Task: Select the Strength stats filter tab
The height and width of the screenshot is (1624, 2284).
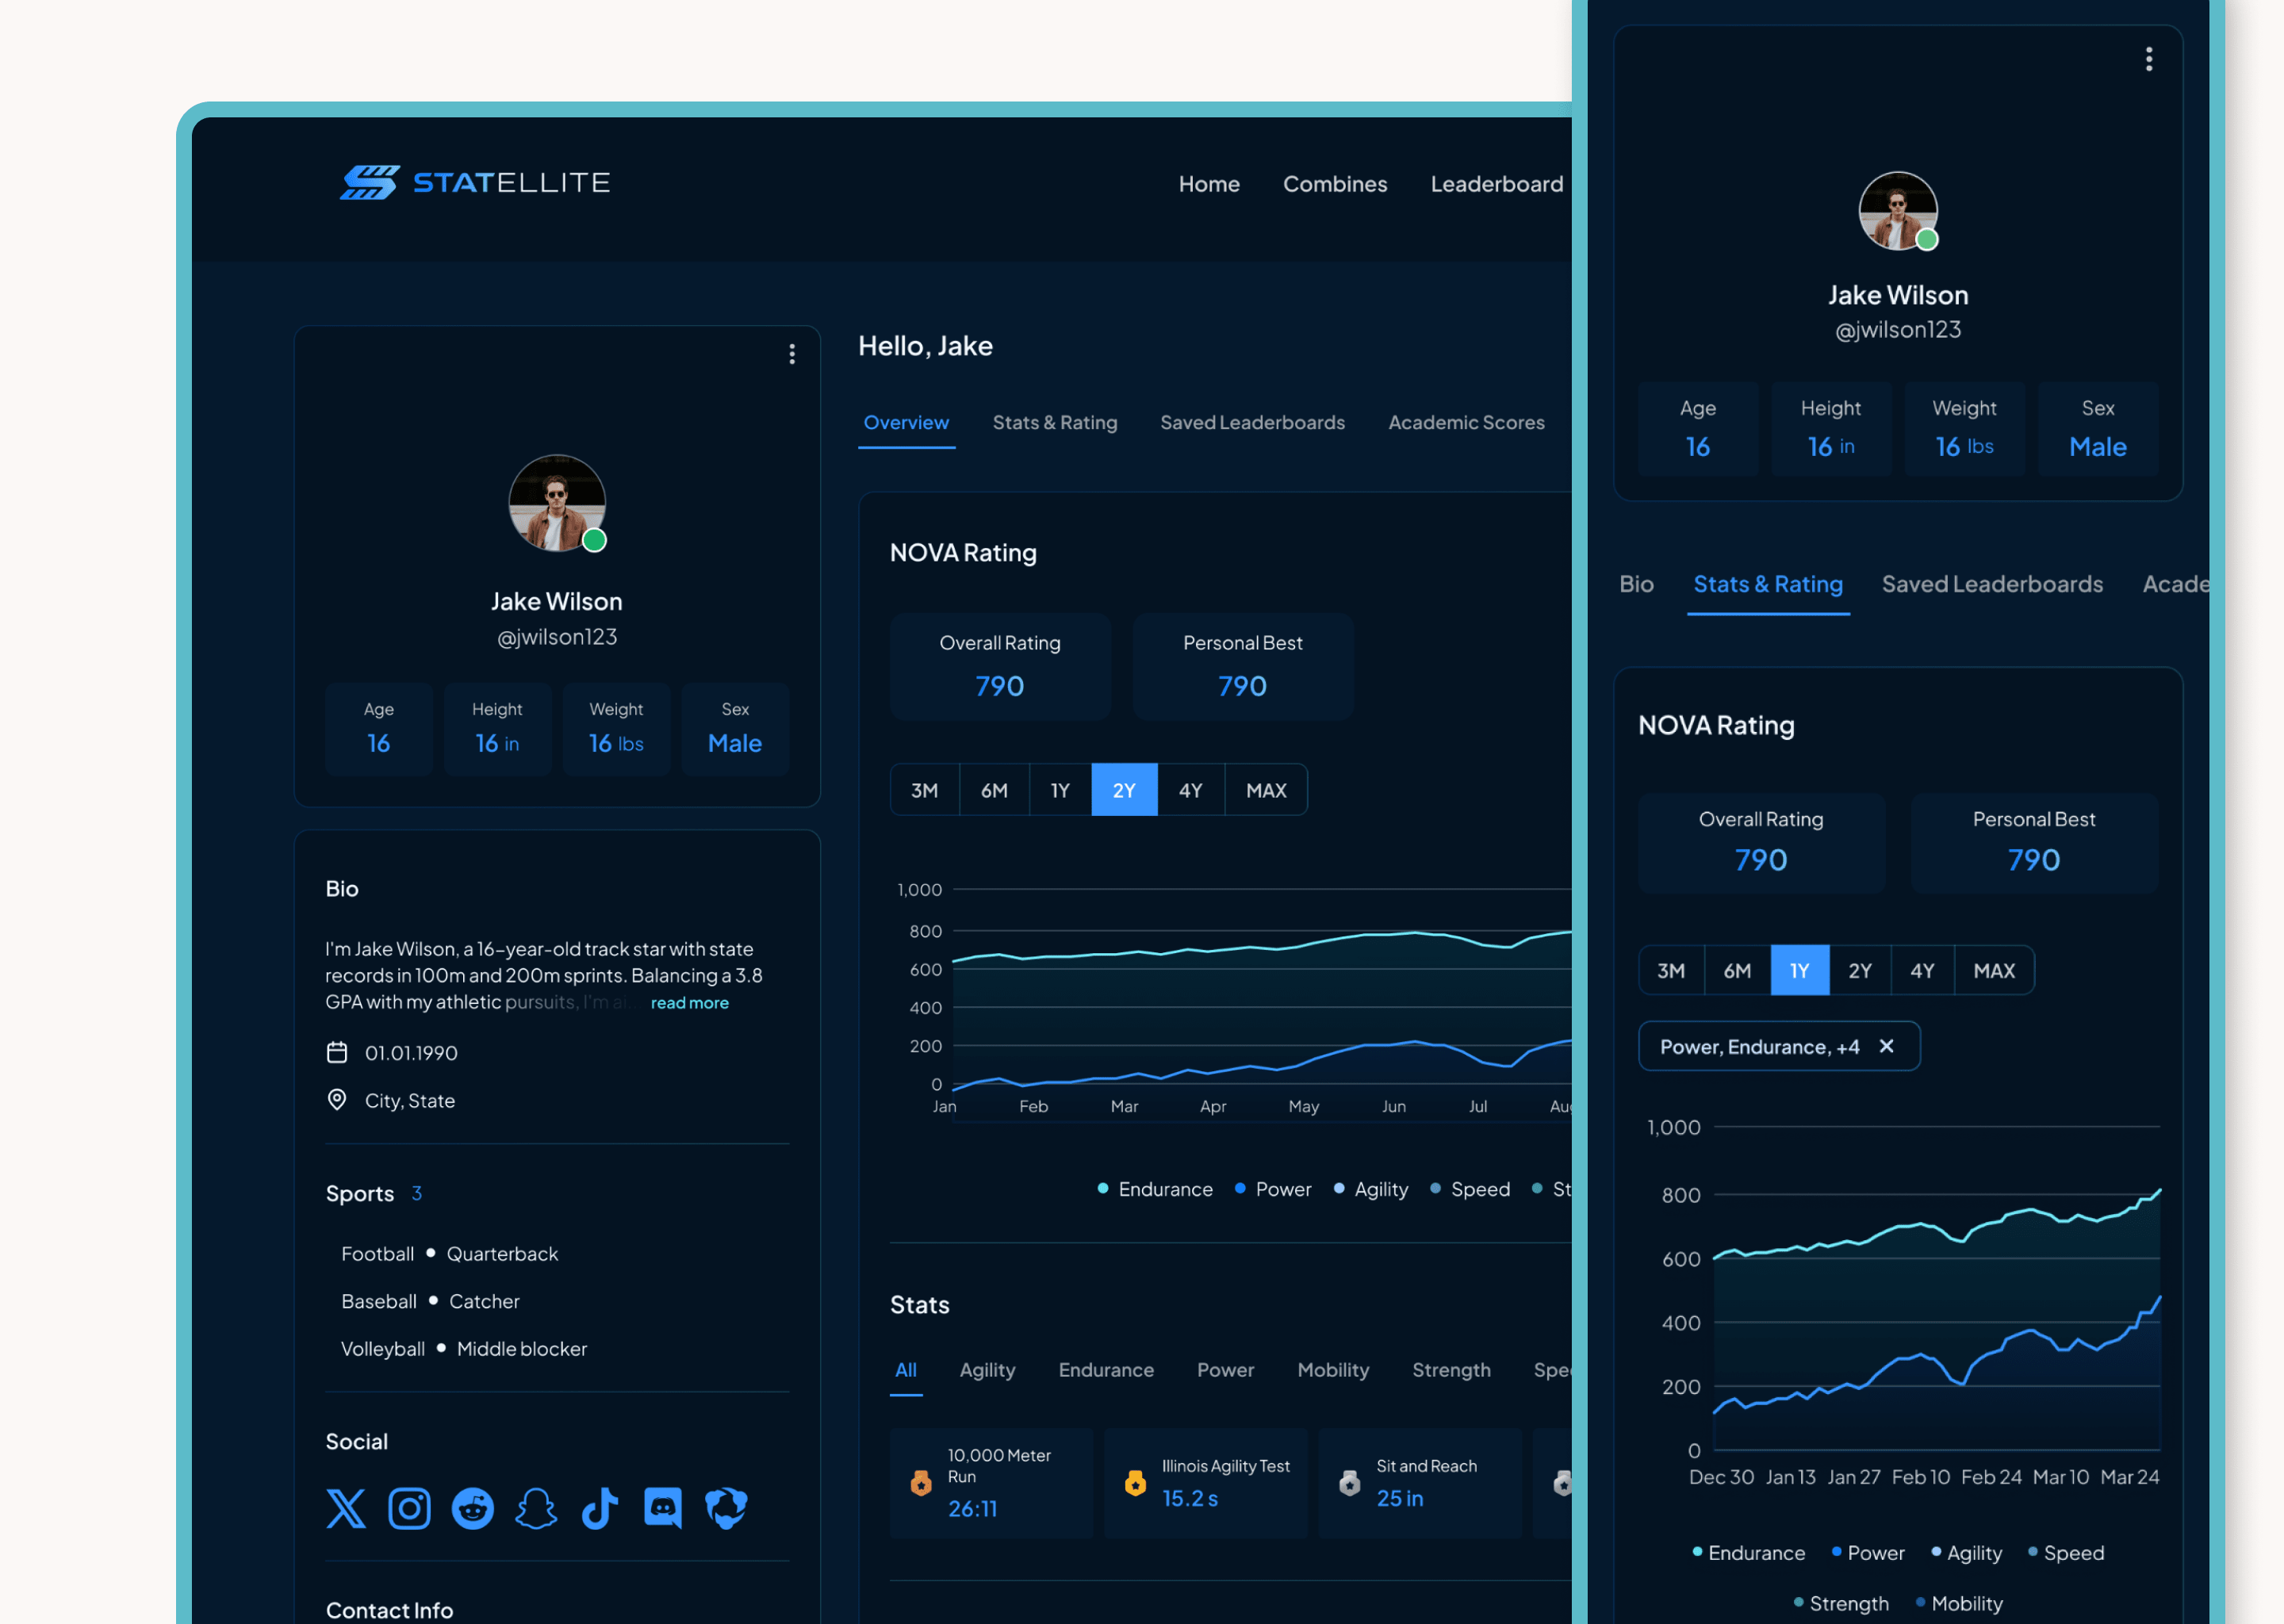Action: (1451, 1370)
